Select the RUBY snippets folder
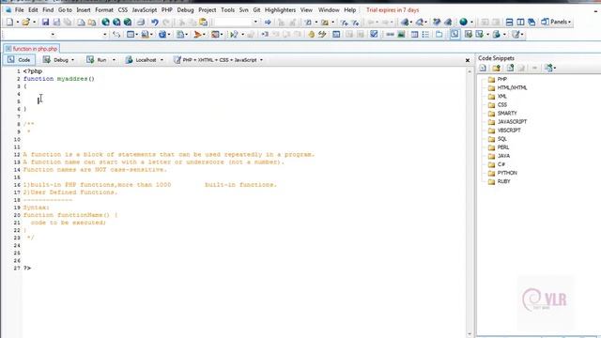 (x=499, y=181)
